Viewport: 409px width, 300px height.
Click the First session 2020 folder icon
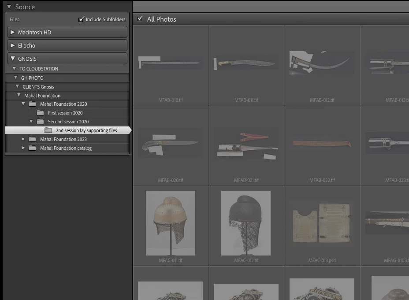(40, 113)
